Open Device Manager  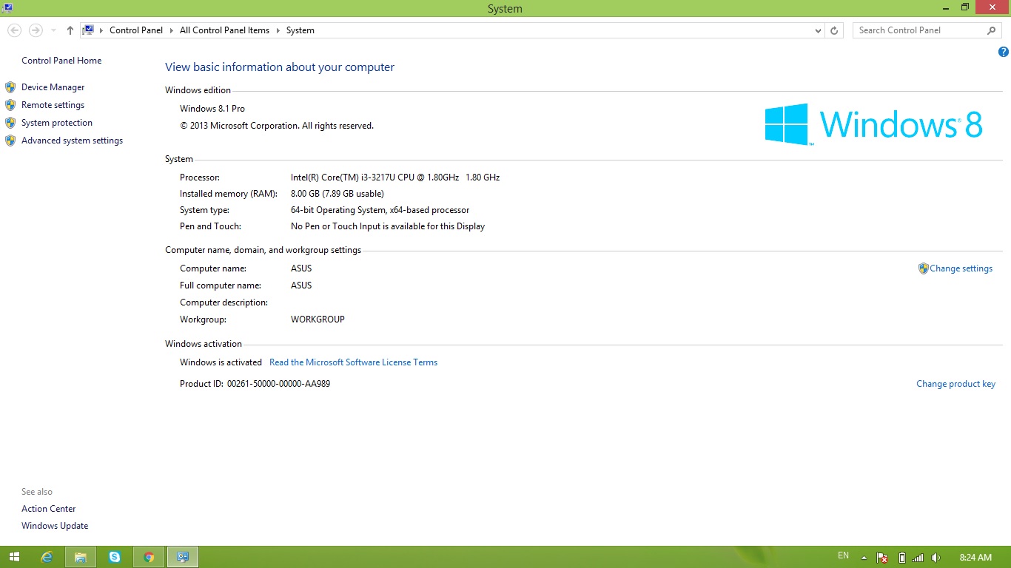point(53,87)
